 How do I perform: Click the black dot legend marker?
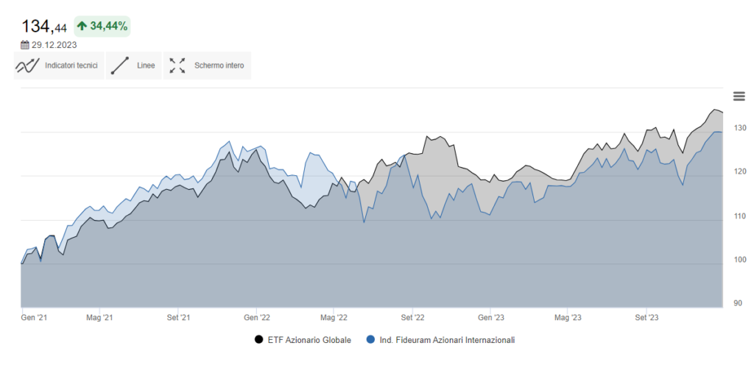coord(258,340)
